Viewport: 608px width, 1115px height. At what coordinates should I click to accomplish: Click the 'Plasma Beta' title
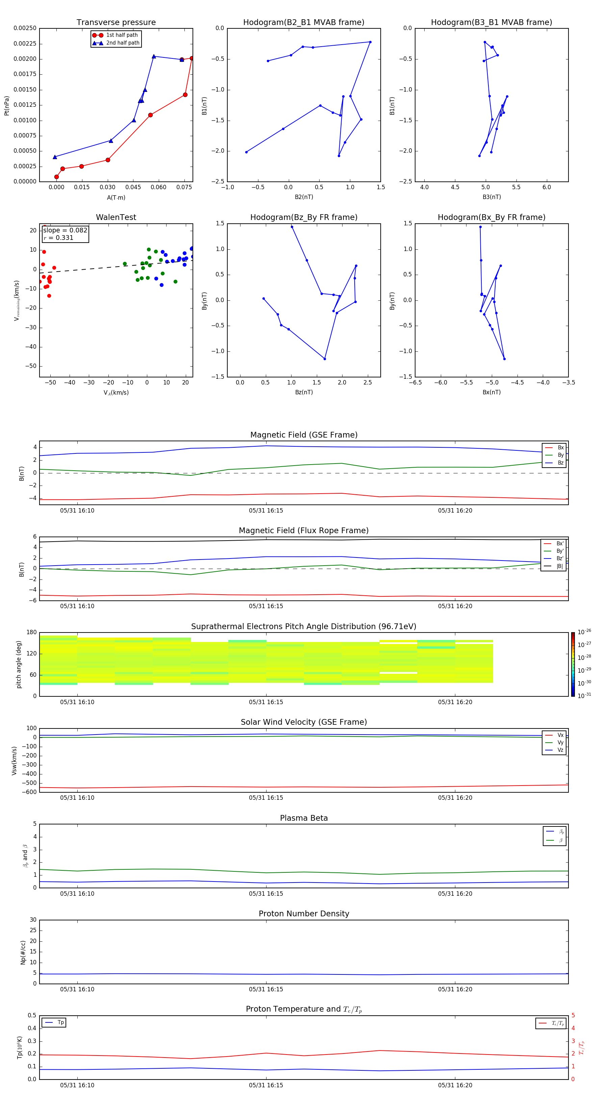304,818
